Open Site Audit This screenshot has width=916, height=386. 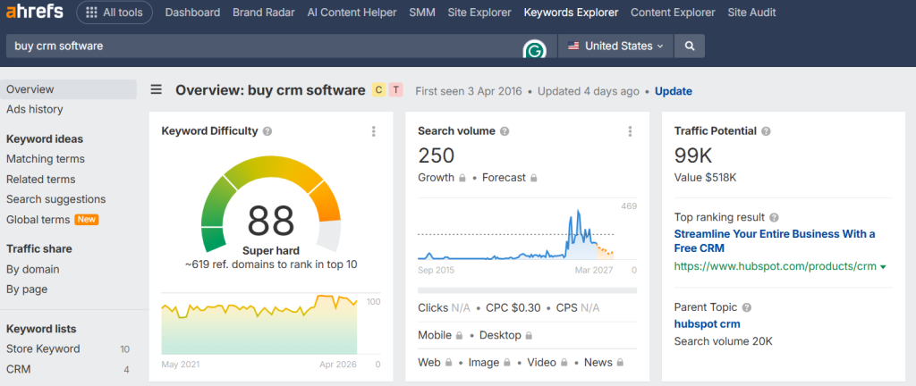tap(751, 13)
